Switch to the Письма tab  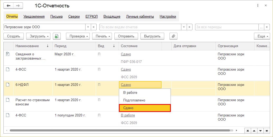(57, 17)
